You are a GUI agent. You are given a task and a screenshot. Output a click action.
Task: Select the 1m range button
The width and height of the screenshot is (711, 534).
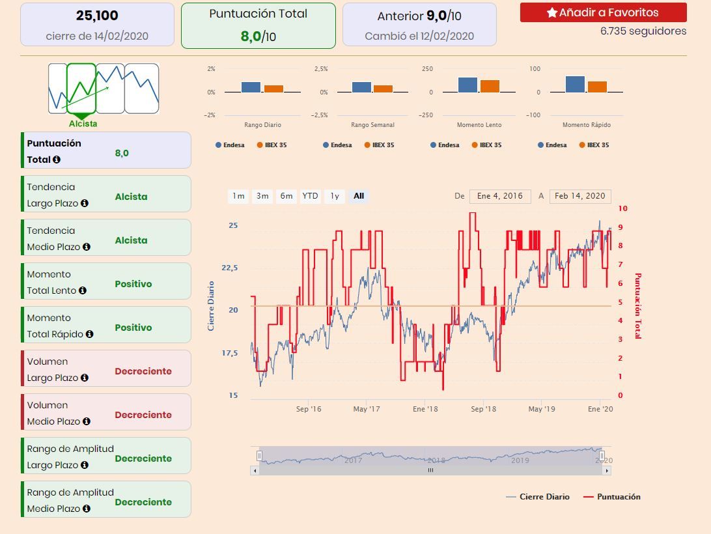click(x=238, y=196)
